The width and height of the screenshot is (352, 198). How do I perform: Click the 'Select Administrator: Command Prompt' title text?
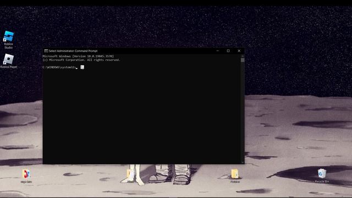(73, 51)
